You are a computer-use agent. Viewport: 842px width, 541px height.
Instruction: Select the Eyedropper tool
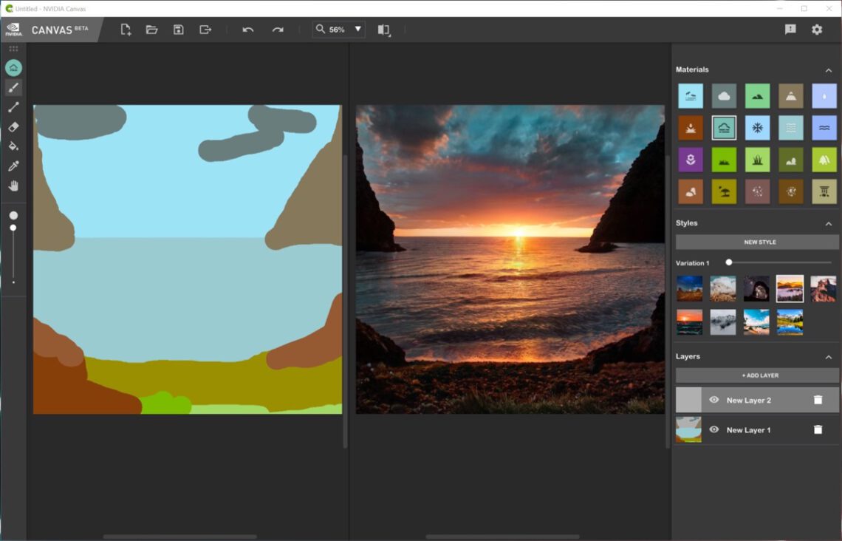click(x=13, y=166)
